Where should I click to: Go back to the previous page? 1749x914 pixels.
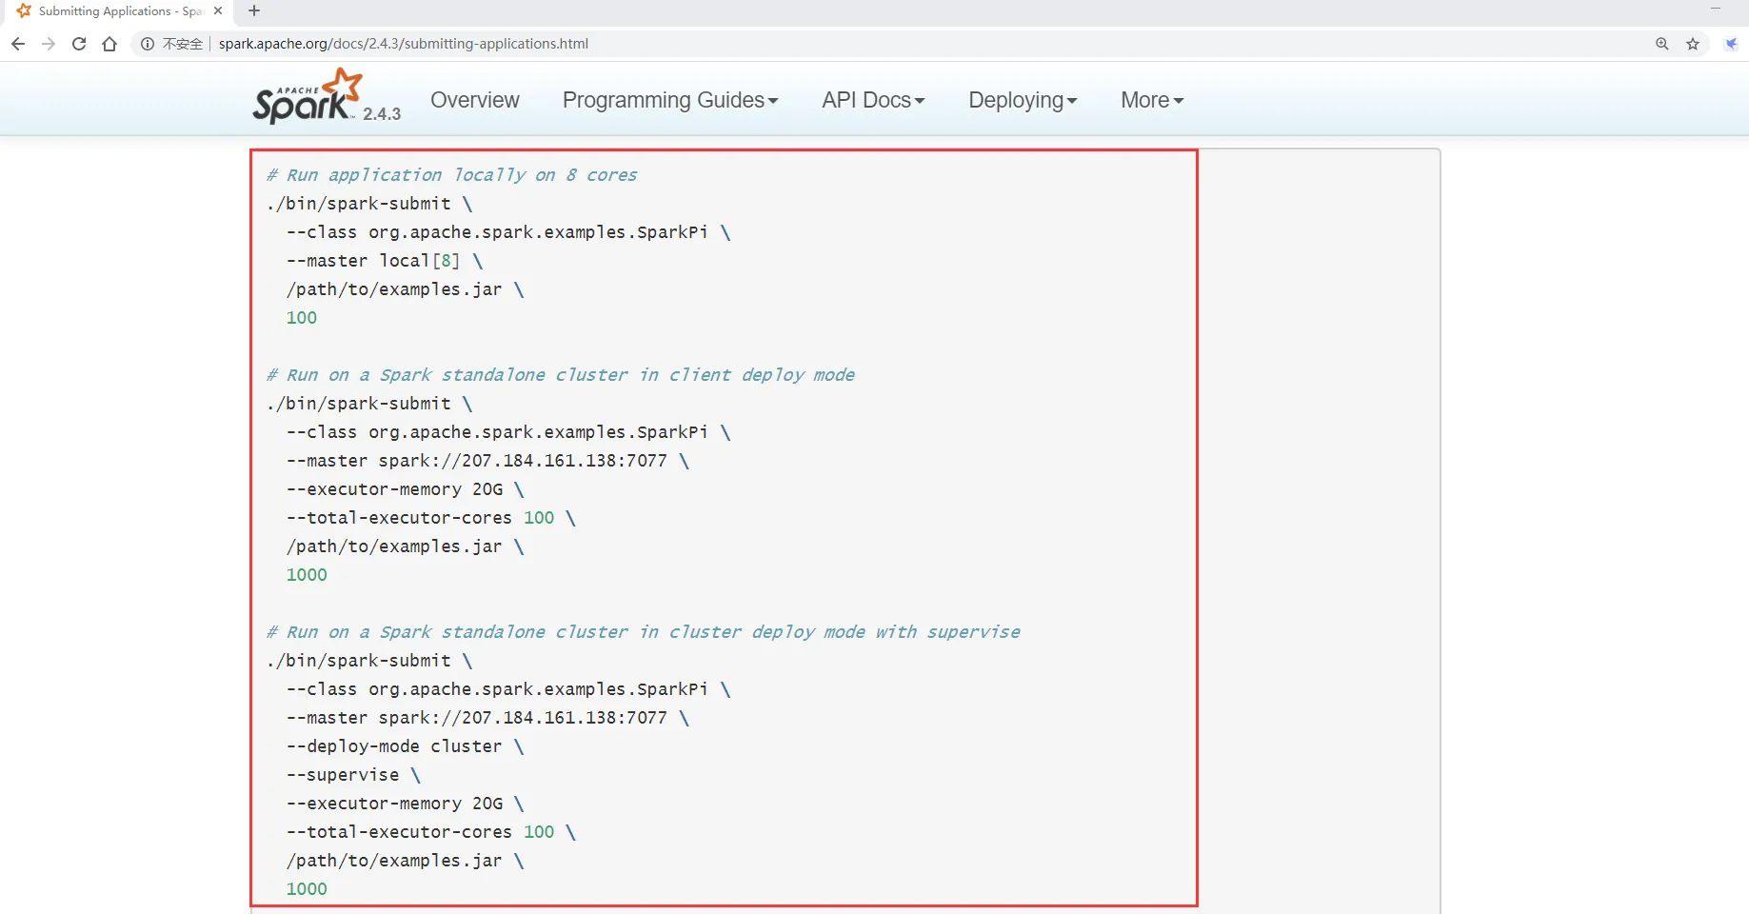(18, 44)
